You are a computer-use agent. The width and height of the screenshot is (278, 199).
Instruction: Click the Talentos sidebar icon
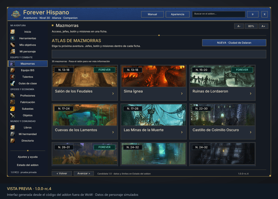tap(12, 77)
